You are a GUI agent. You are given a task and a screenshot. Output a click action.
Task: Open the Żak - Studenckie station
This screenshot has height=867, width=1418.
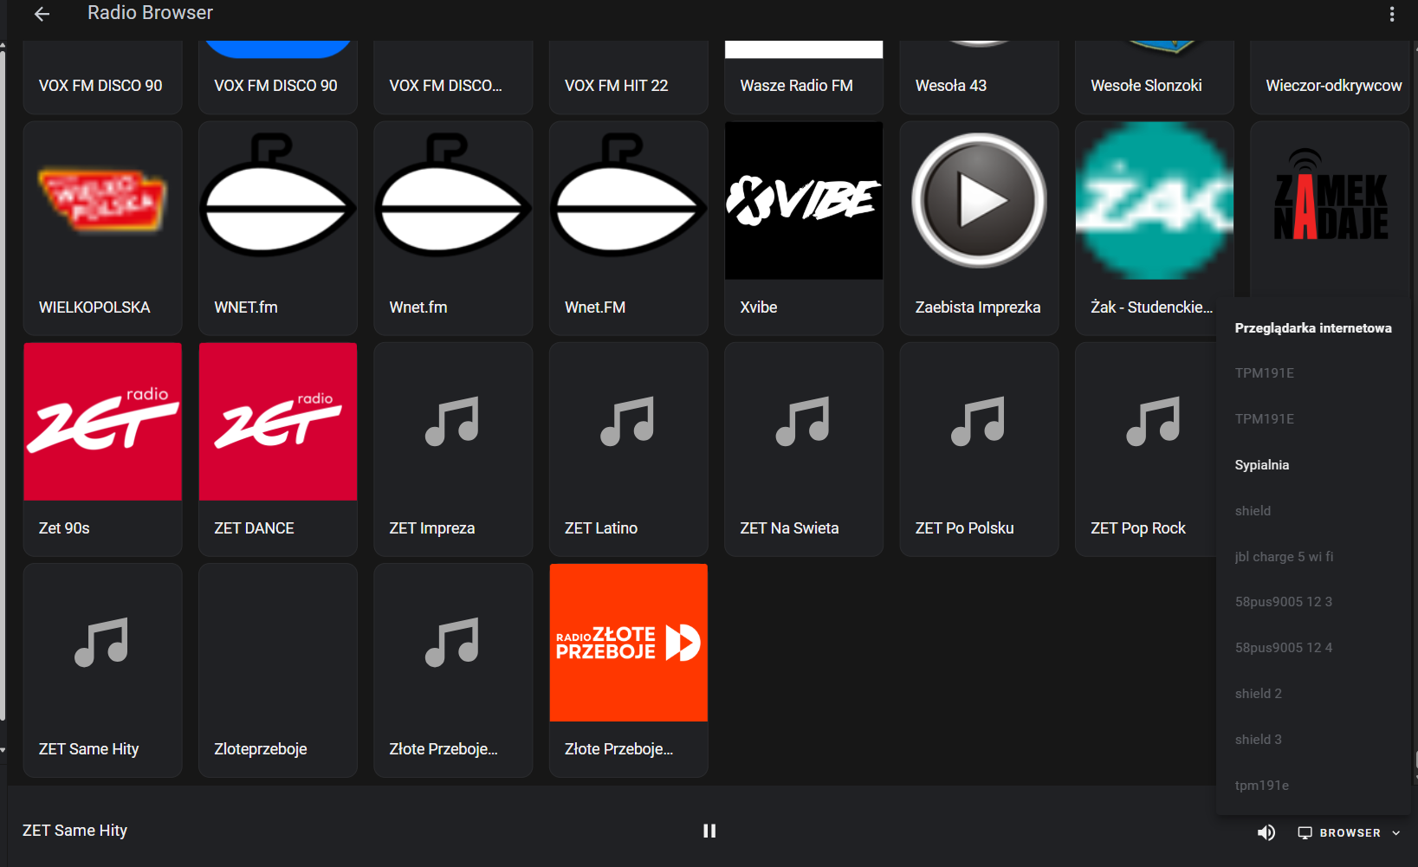pos(1155,228)
